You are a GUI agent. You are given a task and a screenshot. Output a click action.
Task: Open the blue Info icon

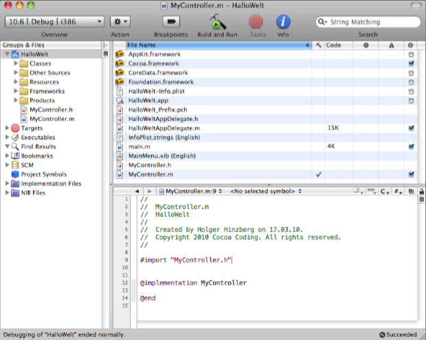click(283, 22)
